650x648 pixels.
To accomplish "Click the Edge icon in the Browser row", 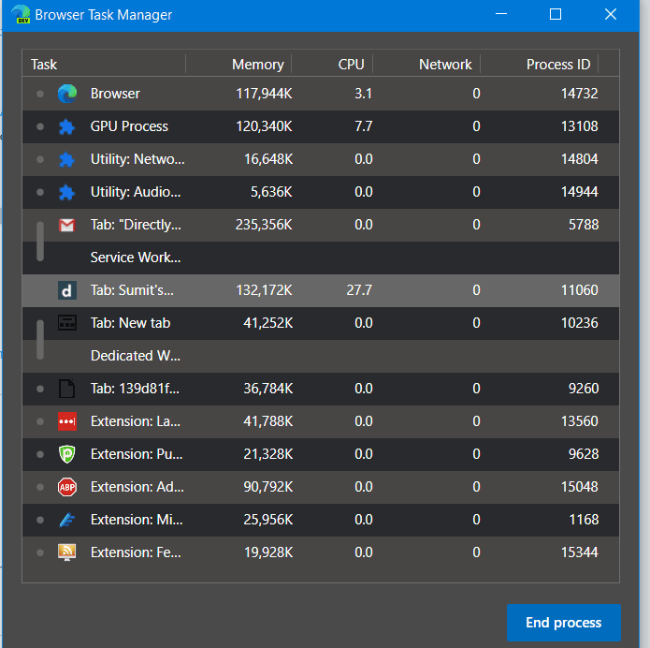I will click(67, 94).
